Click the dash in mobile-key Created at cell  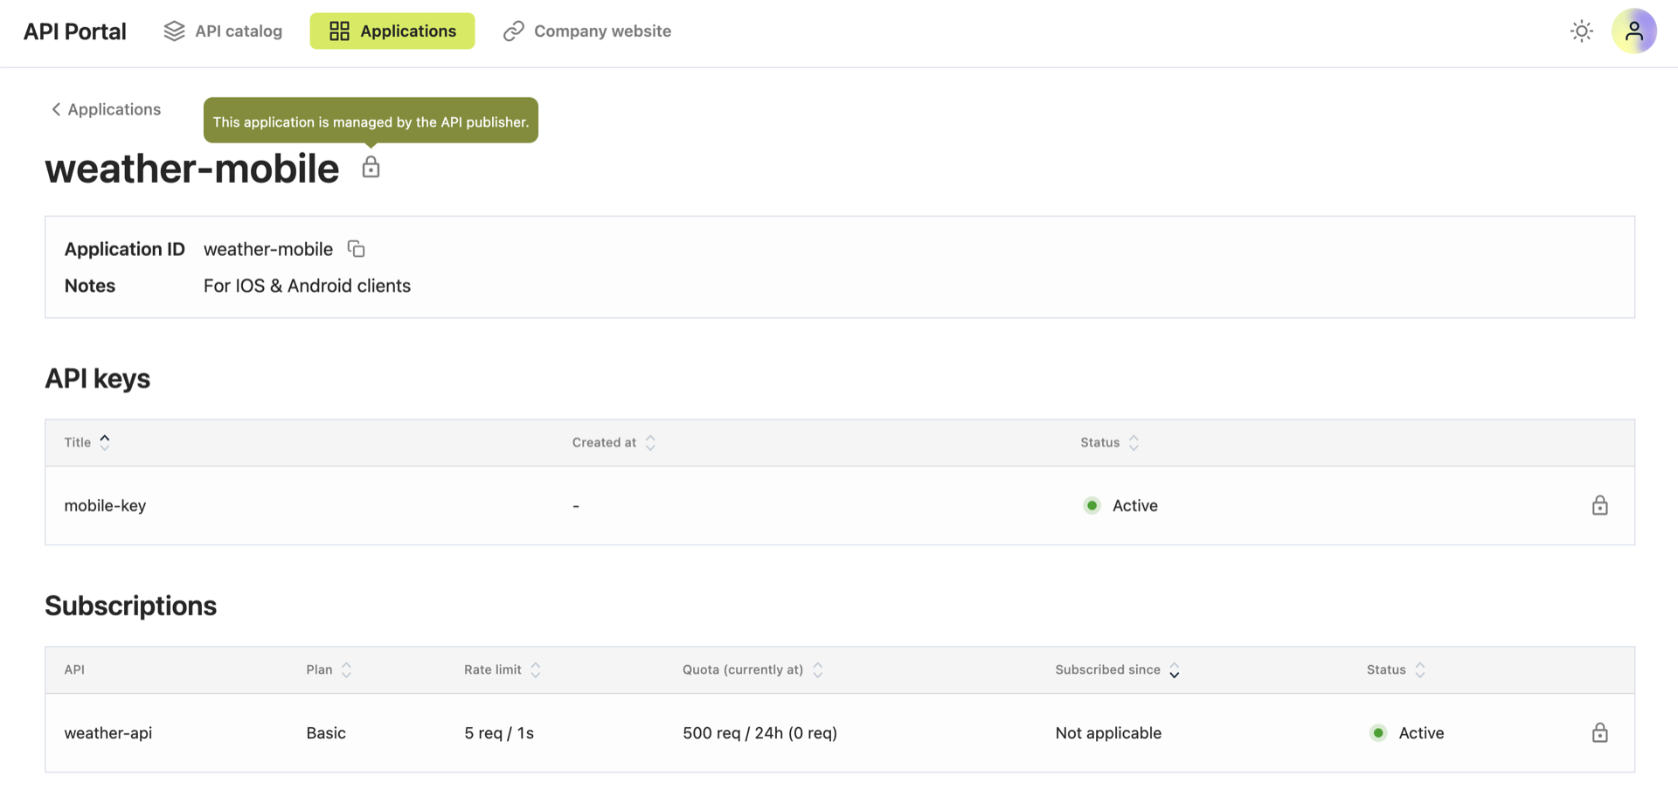[576, 506]
